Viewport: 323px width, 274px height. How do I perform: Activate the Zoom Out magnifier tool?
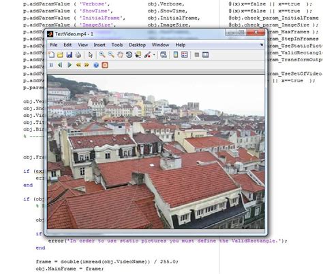pyautogui.click(x=111, y=54)
